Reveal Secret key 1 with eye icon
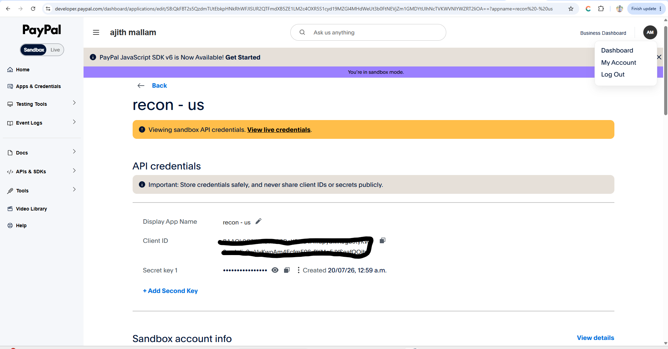The width and height of the screenshot is (668, 349). pyautogui.click(x=275, y=270)
